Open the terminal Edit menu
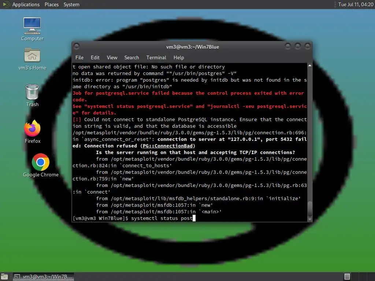The height and width of the screenshot is (281, 375). pos(95,57)
